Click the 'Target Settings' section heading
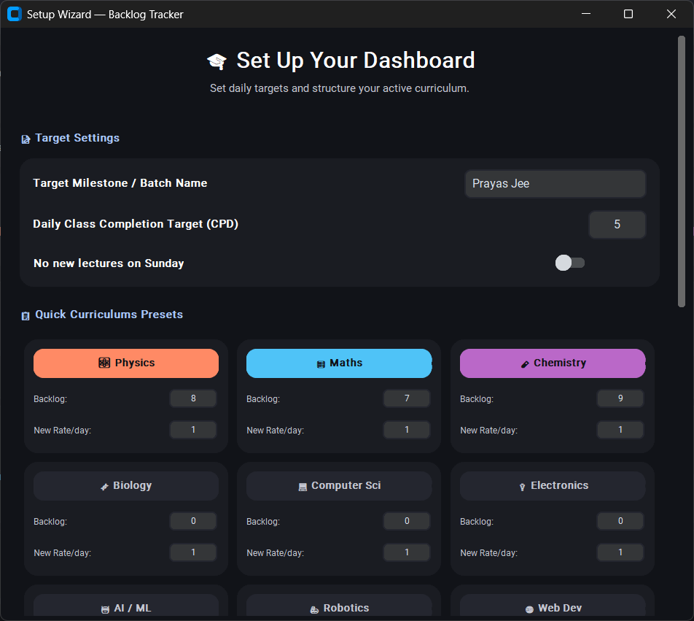This screenshot has width=694, height=621. click(x=77, y=138)
